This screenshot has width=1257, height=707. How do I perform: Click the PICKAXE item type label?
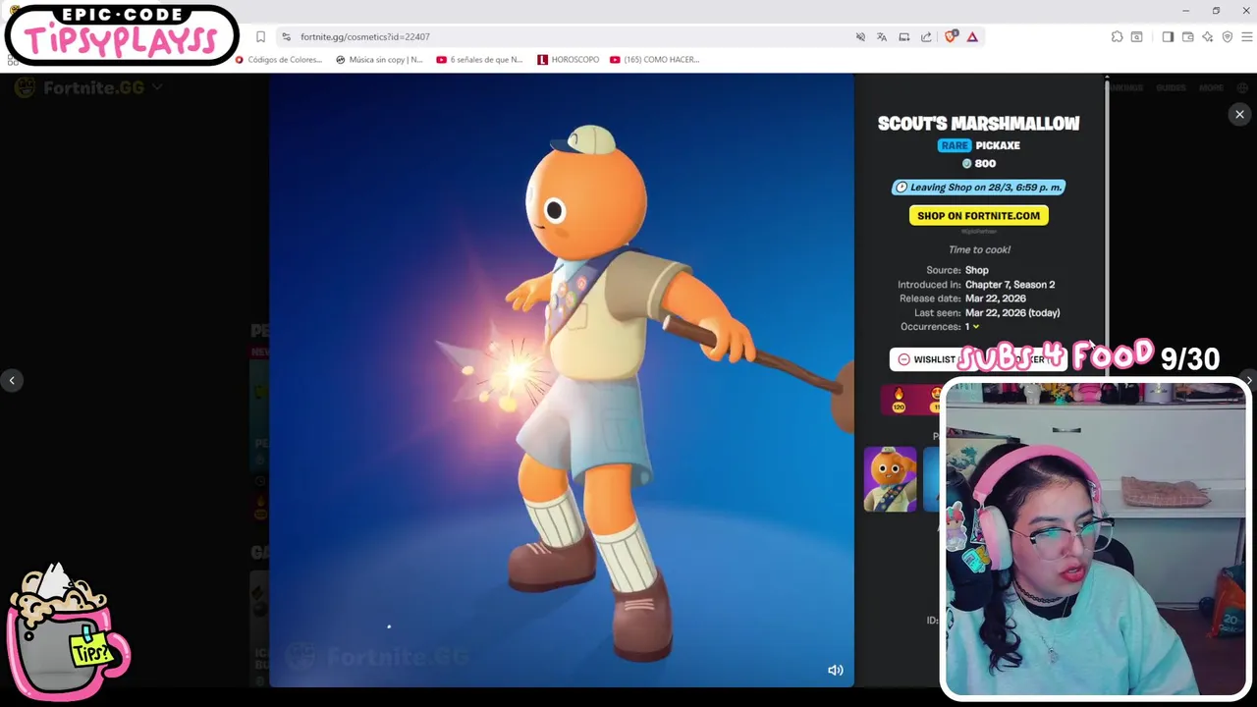pos(998,145)
